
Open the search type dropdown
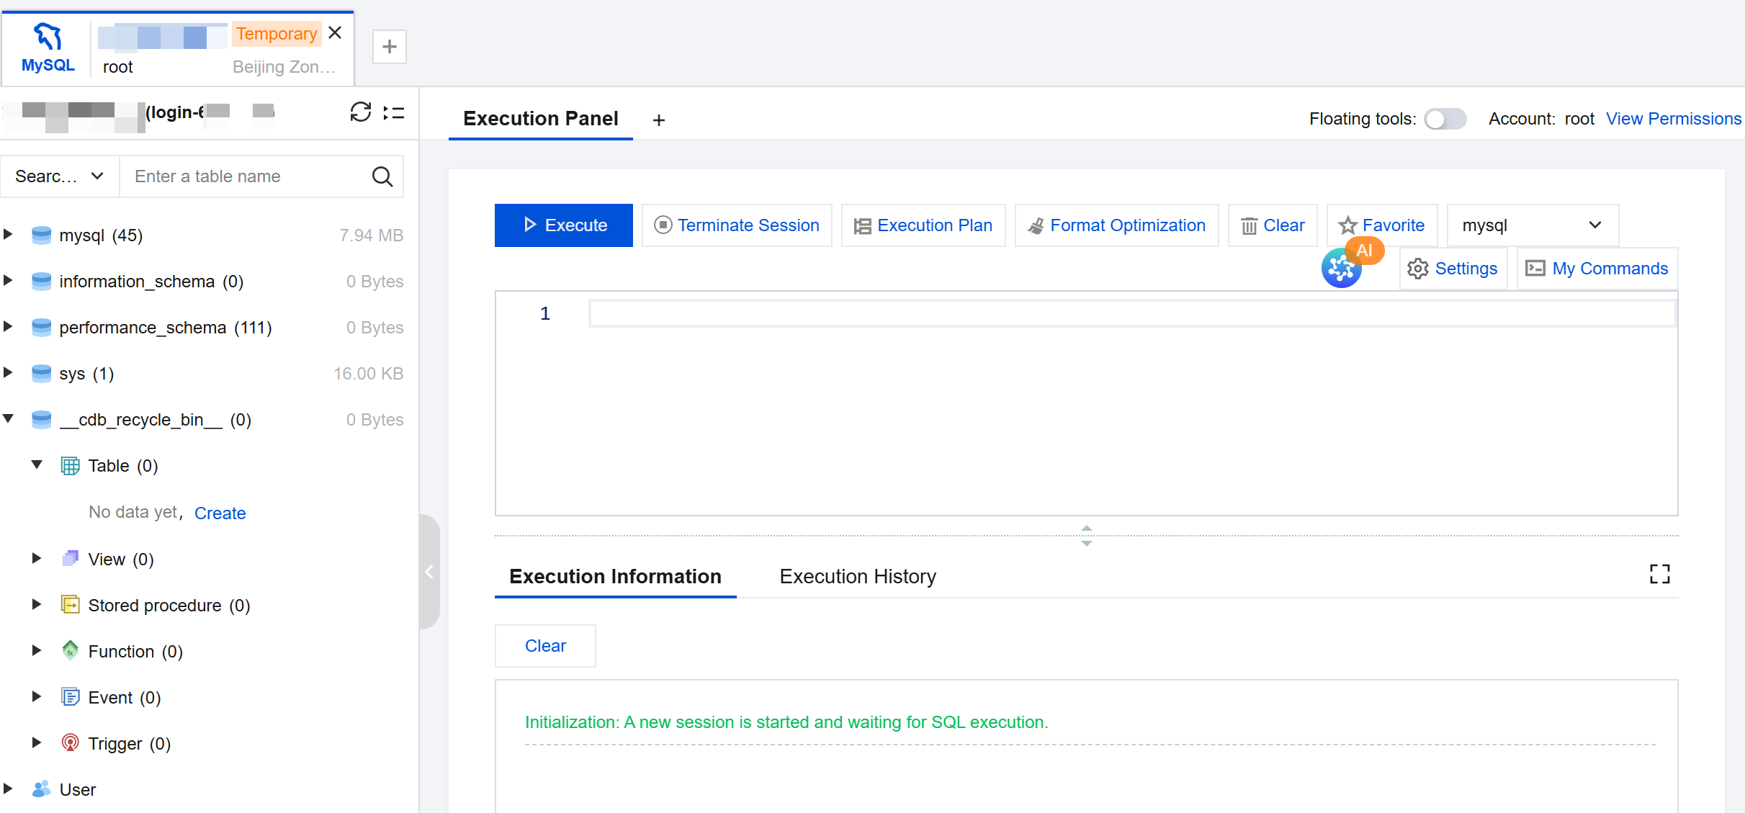(x=60, y=176)
